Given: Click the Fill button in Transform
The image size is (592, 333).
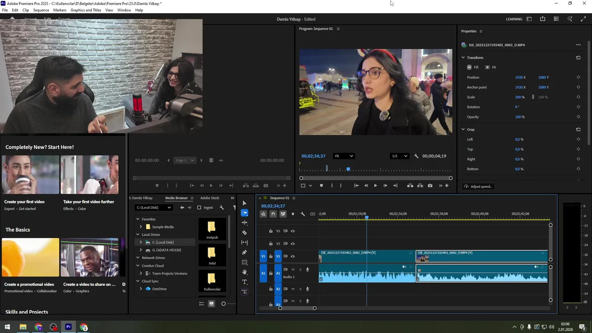Looking at the screenshot, I should (x=473, y=68).
